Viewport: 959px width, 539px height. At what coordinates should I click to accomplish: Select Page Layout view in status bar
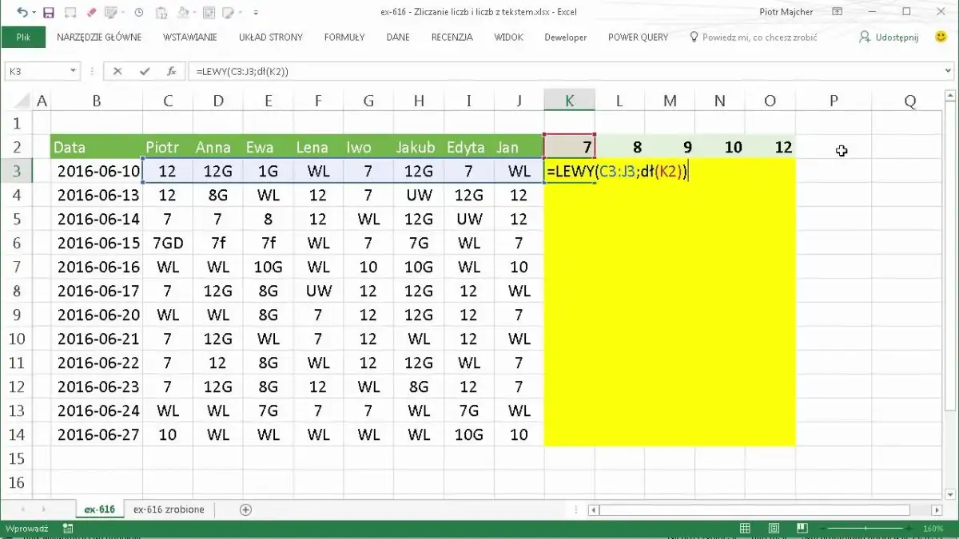point(774,528)
